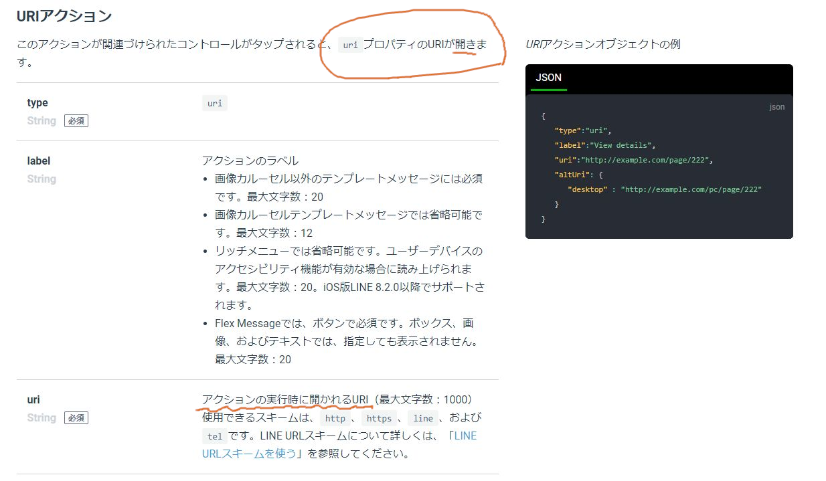Click the Flex Message bullet item

pos(349,341)
